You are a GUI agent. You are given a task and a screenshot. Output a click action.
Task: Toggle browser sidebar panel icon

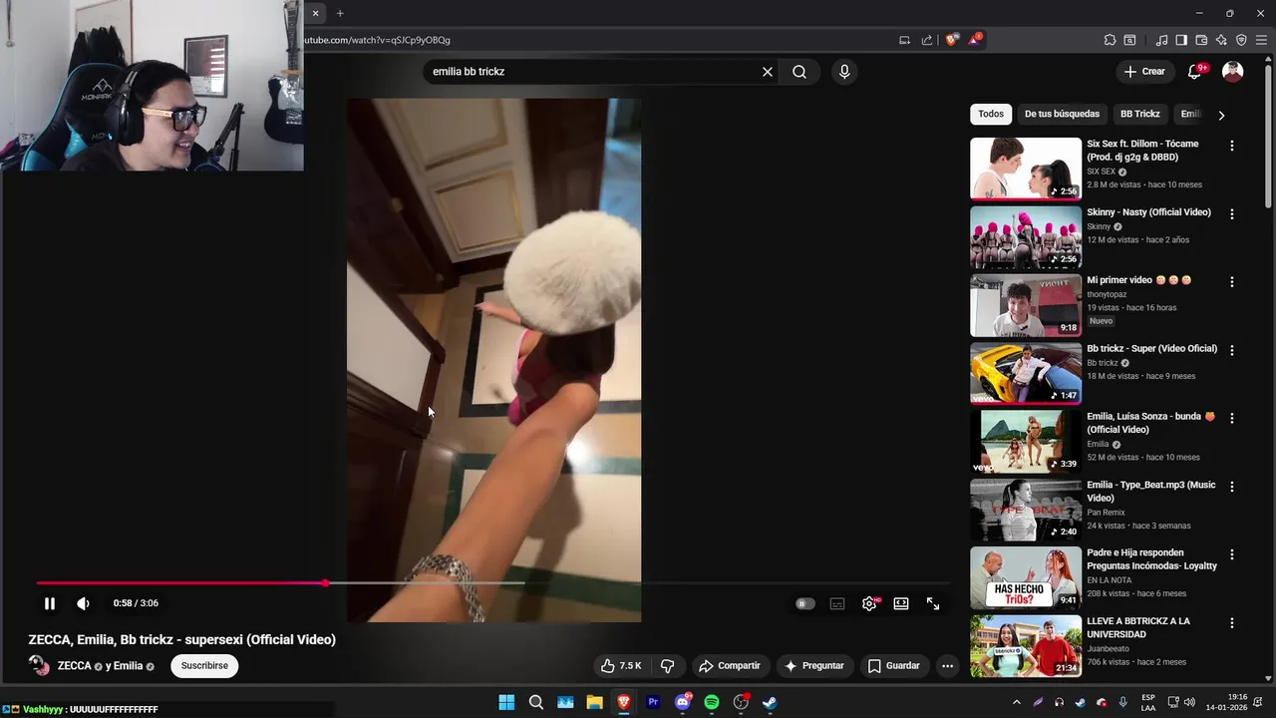(1181, 40)
